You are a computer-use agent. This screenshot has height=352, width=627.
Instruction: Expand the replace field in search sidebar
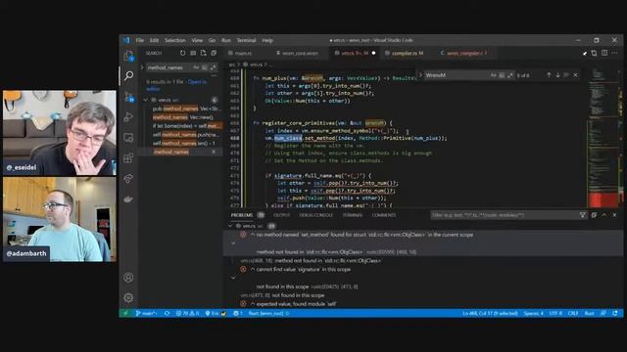click(x=142, y=67)
